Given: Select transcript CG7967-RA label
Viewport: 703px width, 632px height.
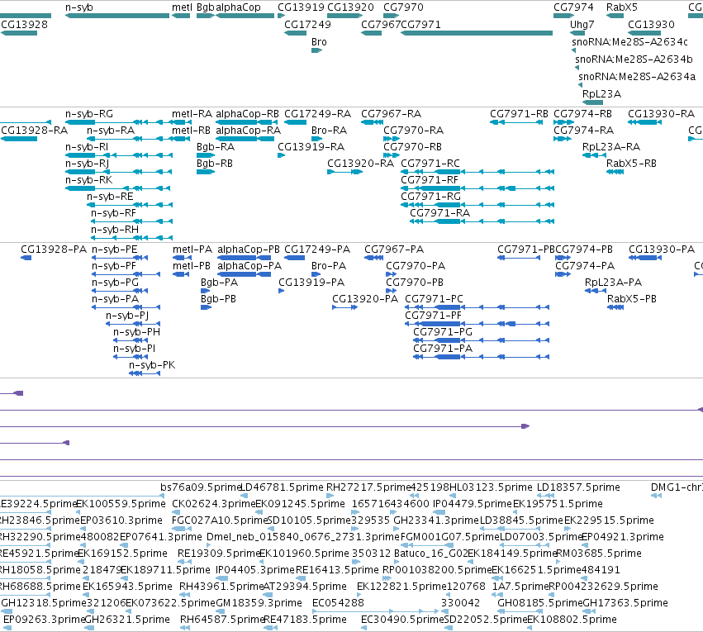Looking at the screenshot, I should pyautogui.click(x=392, y=114).
